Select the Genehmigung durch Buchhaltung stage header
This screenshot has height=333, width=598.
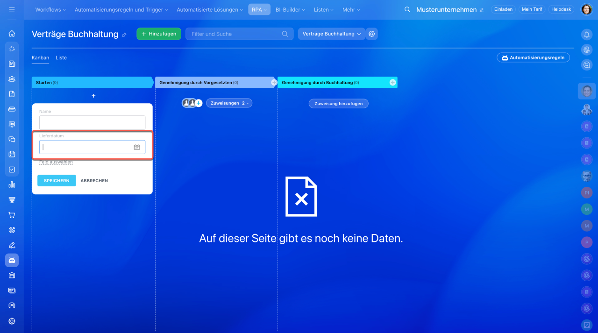click(x=337, y=82)
